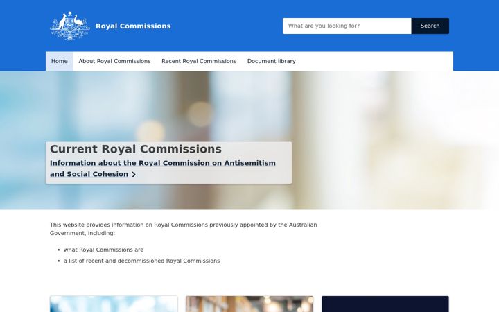Click the Search button

pyautogui.click(x=430, y=26)
